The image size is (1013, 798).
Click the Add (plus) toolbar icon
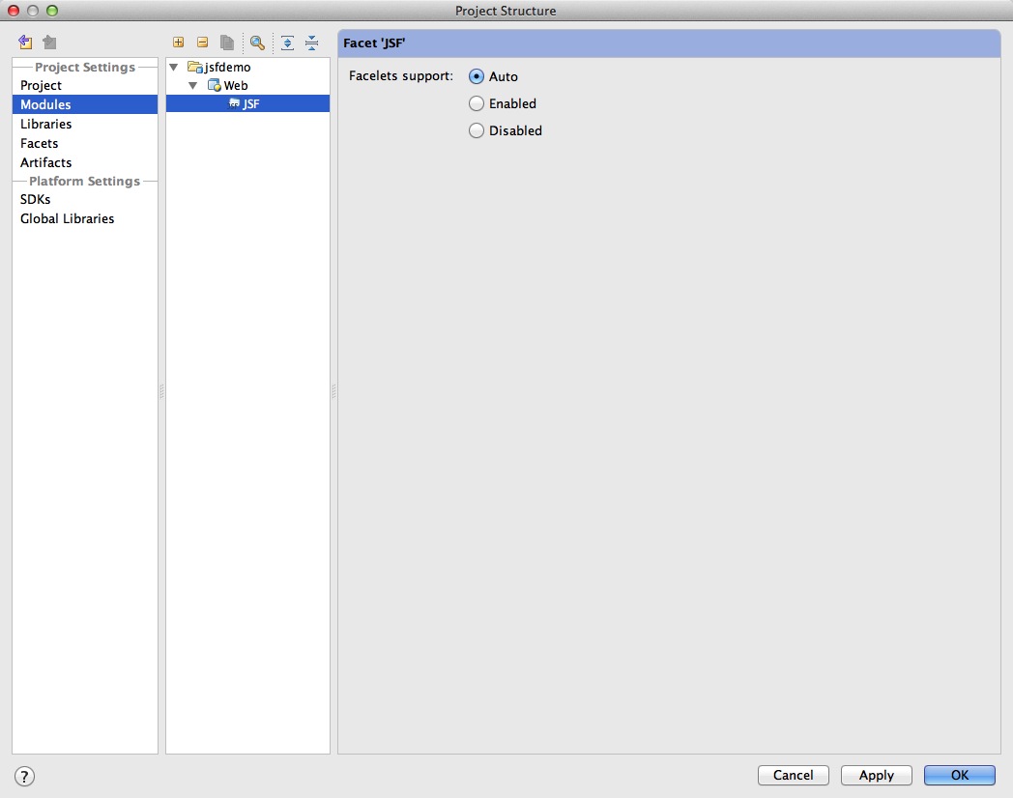178,43
